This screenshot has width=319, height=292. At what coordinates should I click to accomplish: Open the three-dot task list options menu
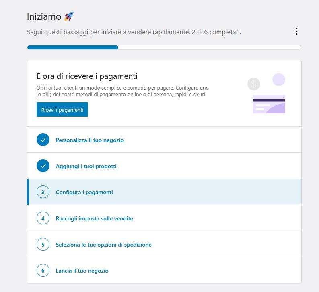(296, 31)
